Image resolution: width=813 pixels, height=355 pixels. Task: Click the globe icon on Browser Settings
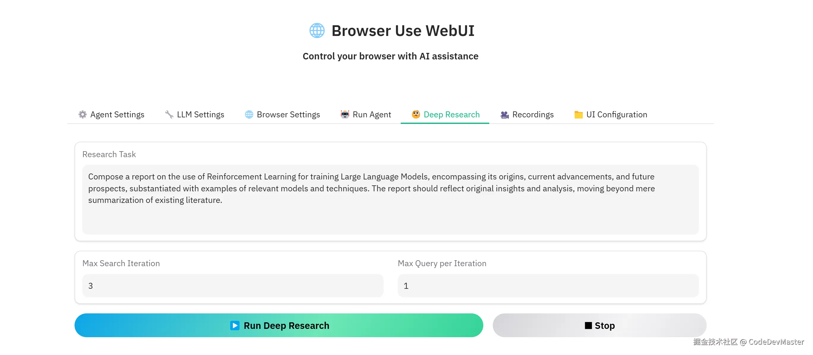click(249, 115)
